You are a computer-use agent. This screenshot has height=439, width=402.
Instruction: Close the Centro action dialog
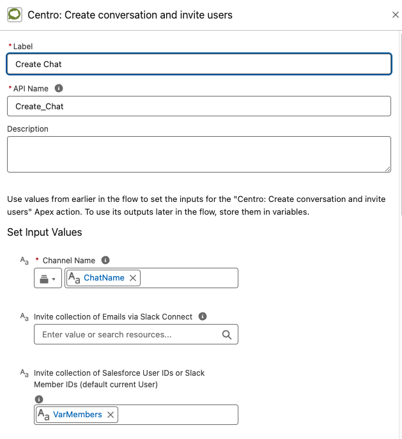tap(395, 15)
